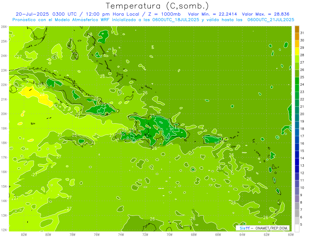The image size is (309, 238).
Task: Click the '31' label on the color scale
Action: [x=302, y=33]
